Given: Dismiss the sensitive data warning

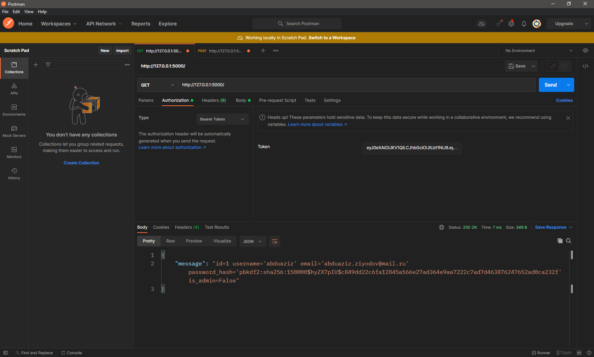Looking at the screenshot, I should [568, 118].
